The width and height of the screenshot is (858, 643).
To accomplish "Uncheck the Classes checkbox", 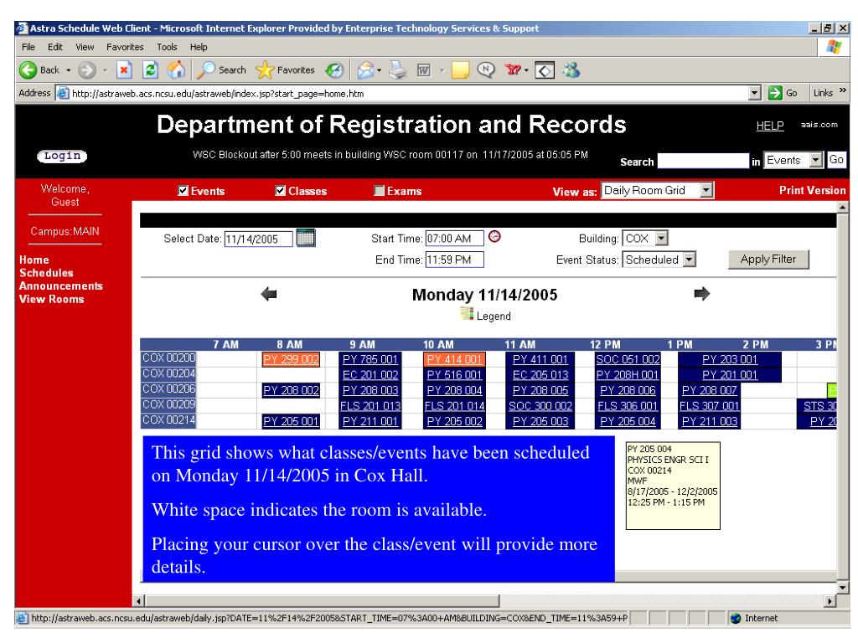I will (x=281, y=190).
